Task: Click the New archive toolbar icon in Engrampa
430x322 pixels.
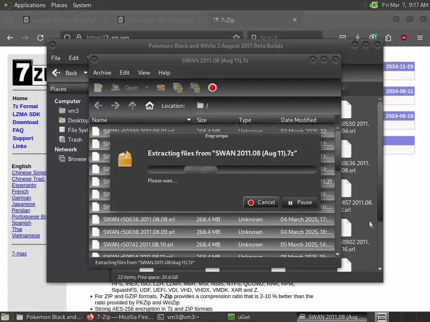Action: pyautogui.click(x=98, y=88)
